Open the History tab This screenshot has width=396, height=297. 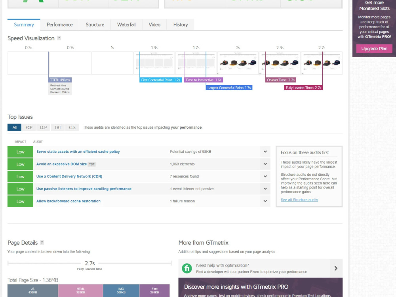[x=181, y=25]
